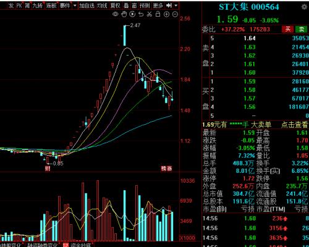Click 加自选 to add to watchlist
This screenshot has height=247, width=309.
coord(87,6)
